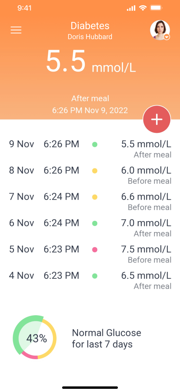Click the battery status icon

(x=157, y=8)
